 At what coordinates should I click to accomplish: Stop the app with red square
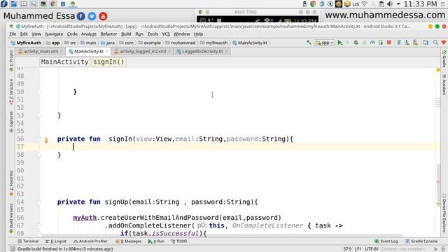coord(389,43)
